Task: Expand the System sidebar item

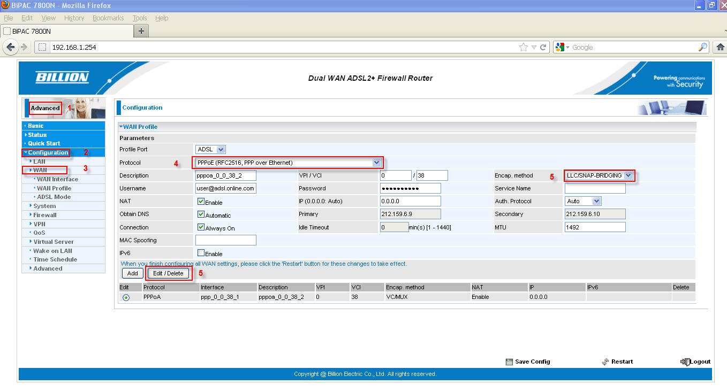Action: click(44, 206)
